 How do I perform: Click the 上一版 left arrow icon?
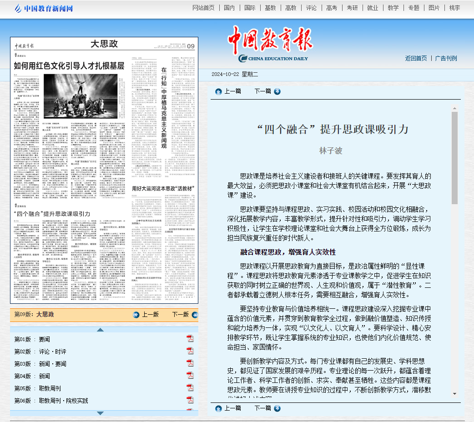[x=136, y=315]
